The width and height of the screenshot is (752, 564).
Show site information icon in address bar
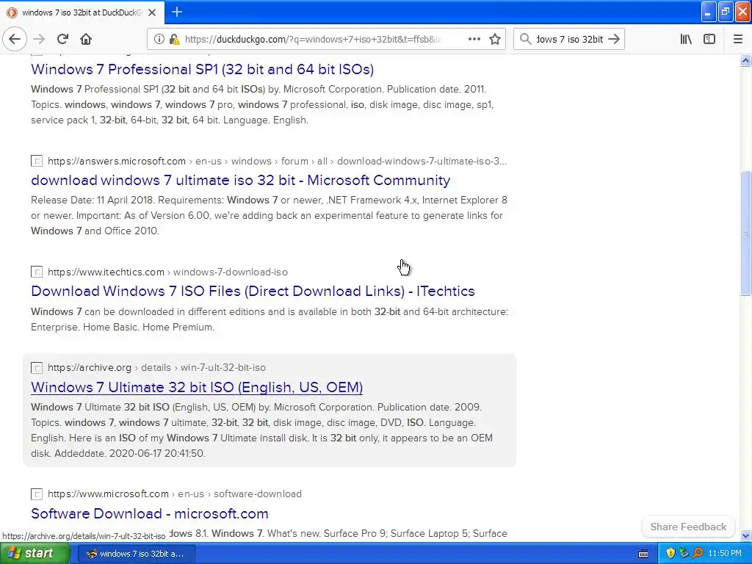click(159, 40)
